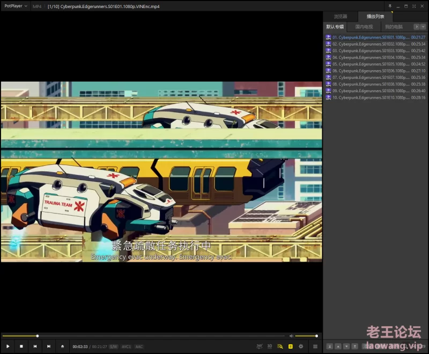Click the file icon of episode 05
Screen dimensions: 429x354
pyautogui.click(x=328, y=64)
